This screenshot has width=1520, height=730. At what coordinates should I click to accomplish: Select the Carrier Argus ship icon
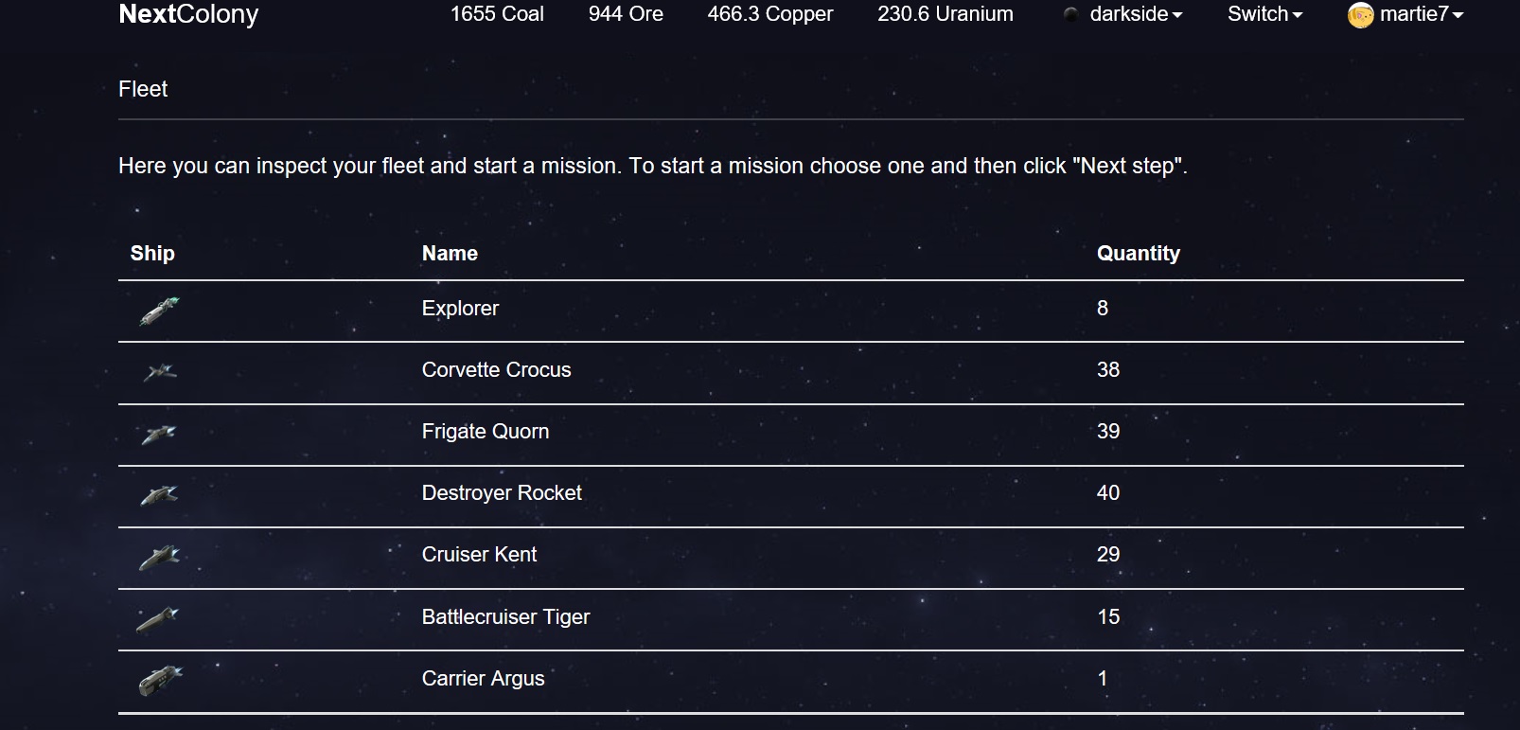160,680
